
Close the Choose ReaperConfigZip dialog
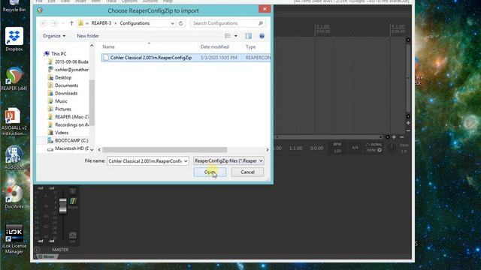click(x=265, y=9)
